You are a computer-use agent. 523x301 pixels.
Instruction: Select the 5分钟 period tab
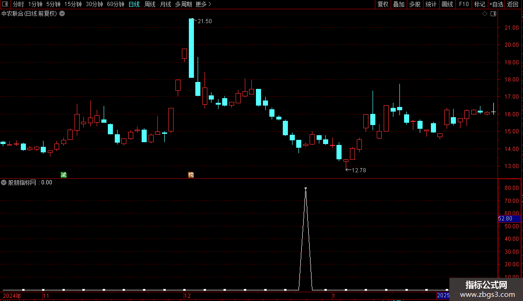(x=53, y=4)
